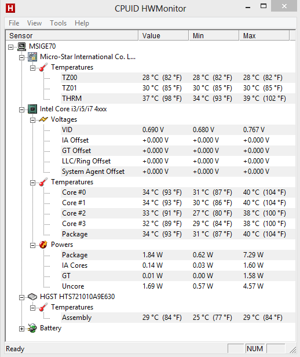Click the MSIGE70 computer icon
300x357 pixels.
click(x=22, y=46)
